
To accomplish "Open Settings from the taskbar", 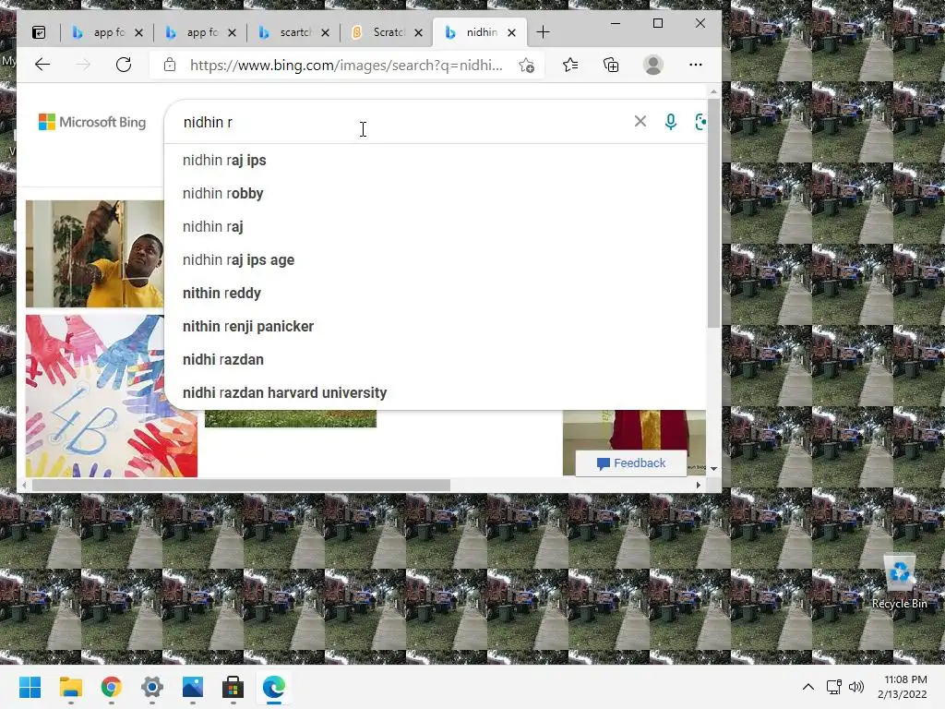I will pos(152,687).
